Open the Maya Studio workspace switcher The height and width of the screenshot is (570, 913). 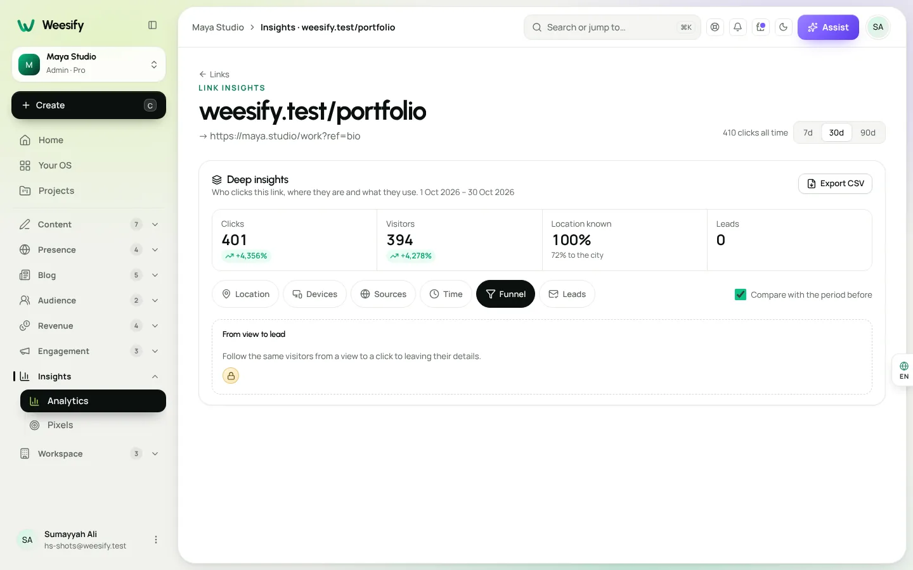[x=89, y=65]
